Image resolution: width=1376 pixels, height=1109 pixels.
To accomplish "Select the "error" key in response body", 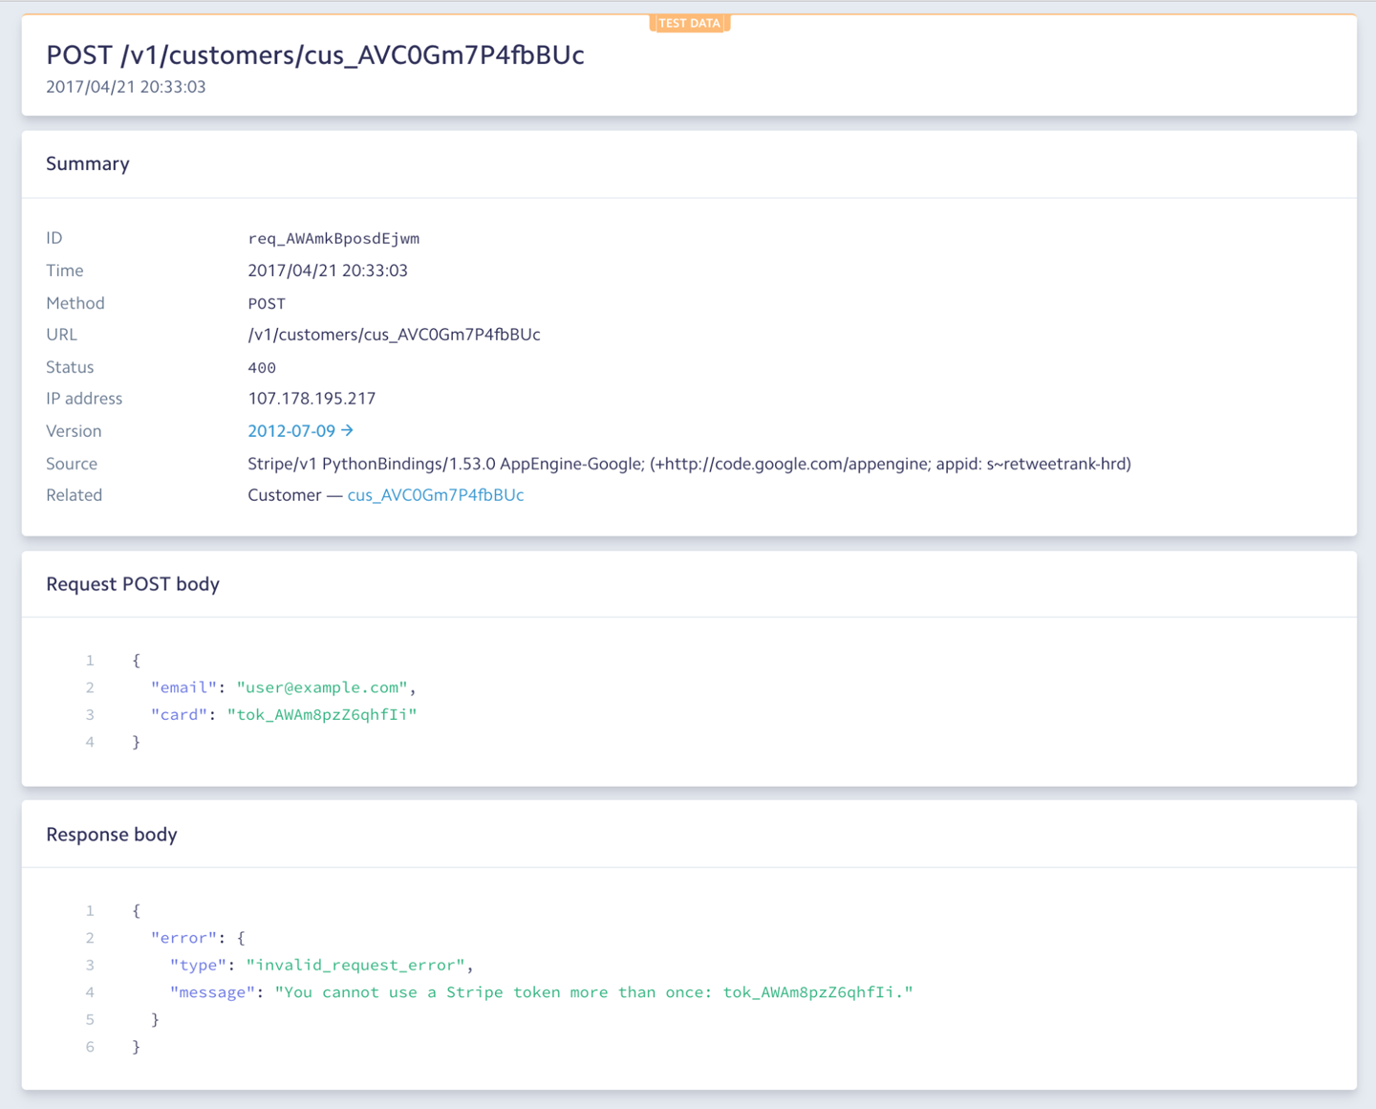I will pyautogui.click(x=184, y=938).
